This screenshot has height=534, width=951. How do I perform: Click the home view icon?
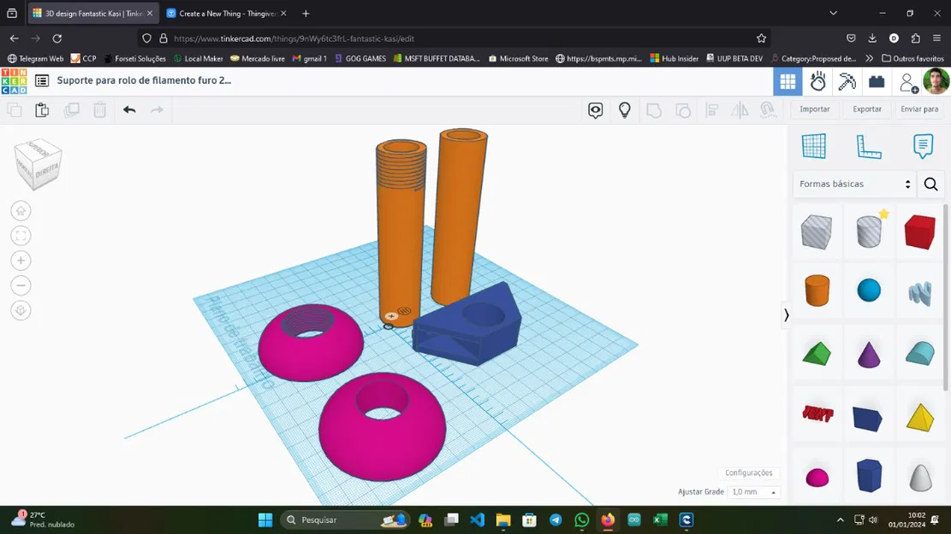[x=21, y=211]
